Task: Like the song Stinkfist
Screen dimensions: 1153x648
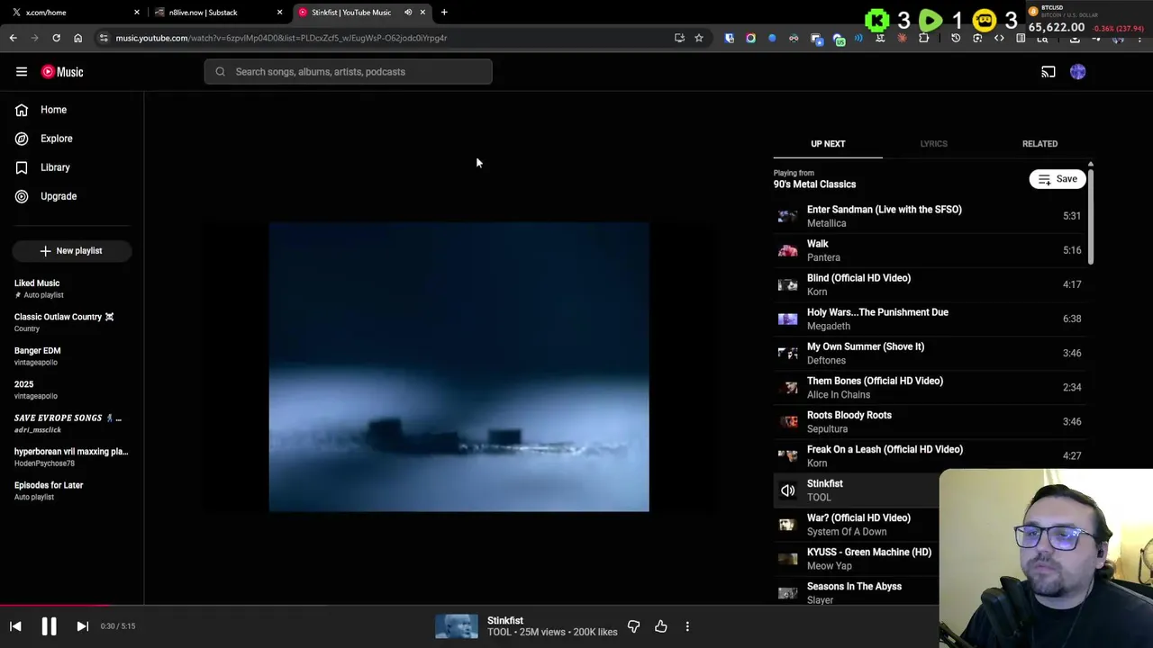Action: [661, 626]
